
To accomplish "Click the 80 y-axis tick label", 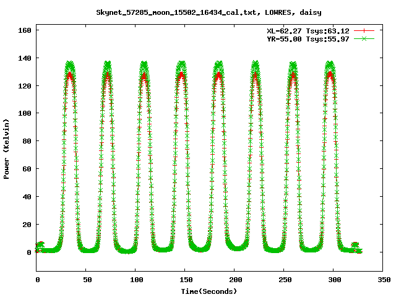I will tap(27, 141).
